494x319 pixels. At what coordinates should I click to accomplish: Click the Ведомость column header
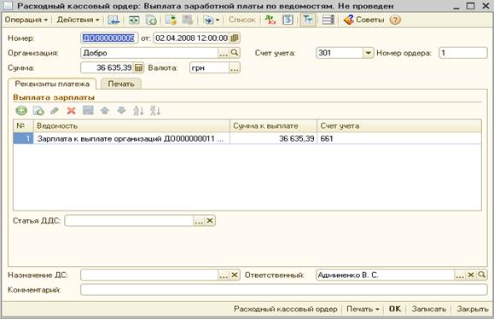[x=131, y=126]
